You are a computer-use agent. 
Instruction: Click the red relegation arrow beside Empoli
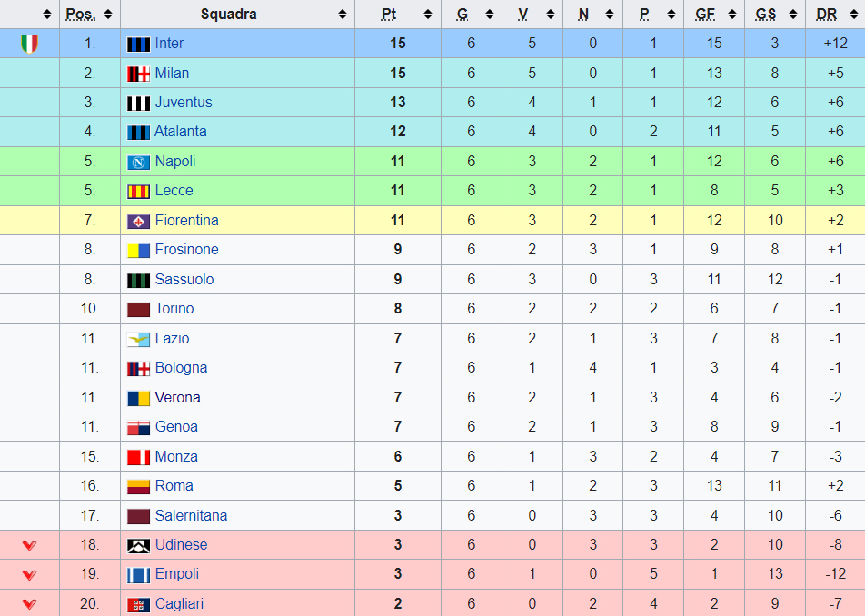tap(29, 574)
